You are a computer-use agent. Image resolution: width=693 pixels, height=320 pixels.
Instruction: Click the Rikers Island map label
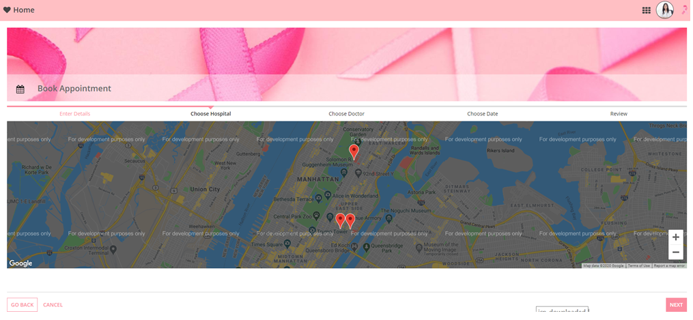pos(500,151)
